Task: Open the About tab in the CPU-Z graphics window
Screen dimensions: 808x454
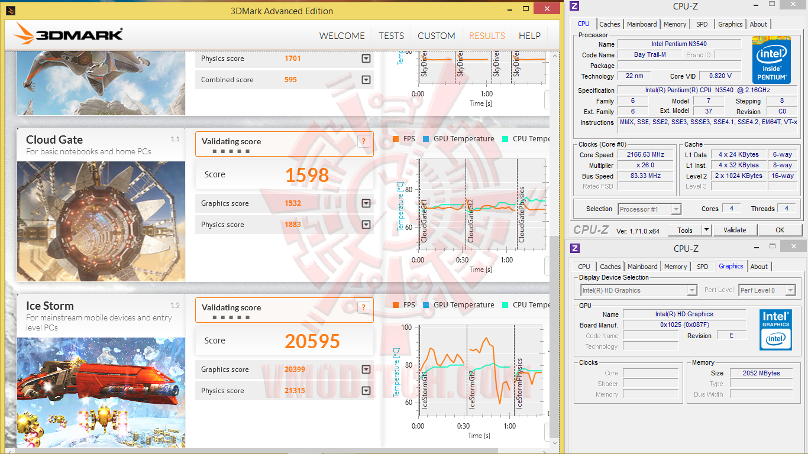Action: pyautogui.click(x=759, y=267)
